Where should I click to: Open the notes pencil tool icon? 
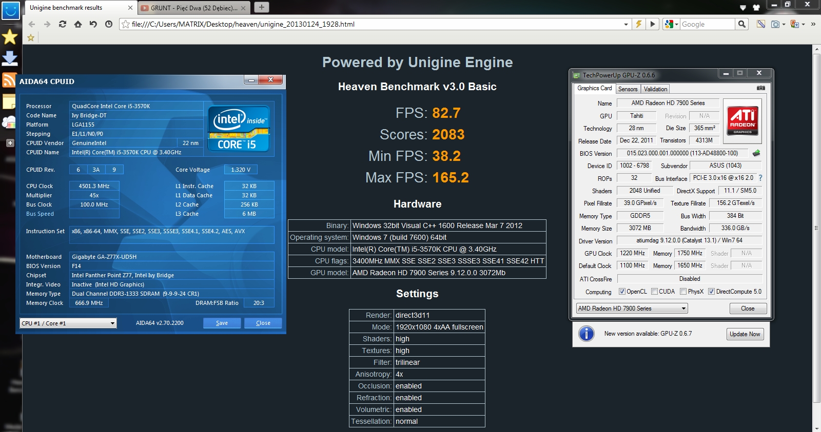click(x=761, y=24)
